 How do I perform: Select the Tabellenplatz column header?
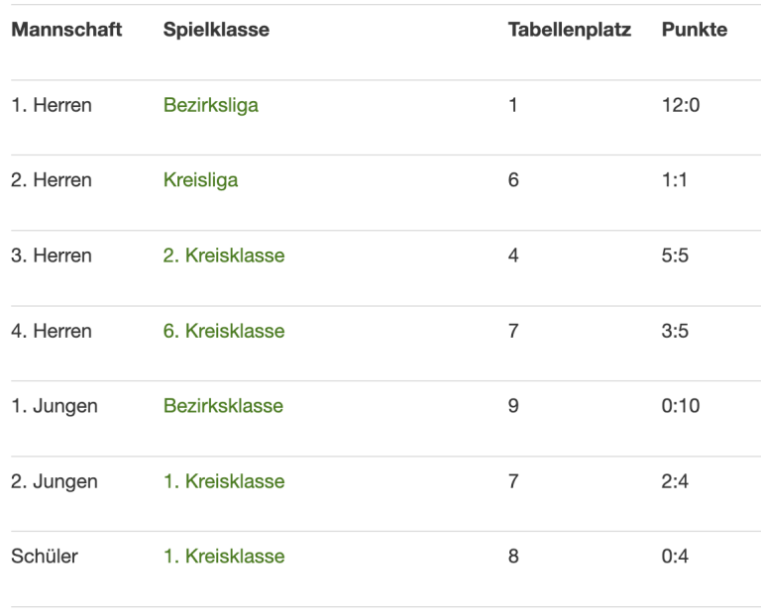(569, 30)
